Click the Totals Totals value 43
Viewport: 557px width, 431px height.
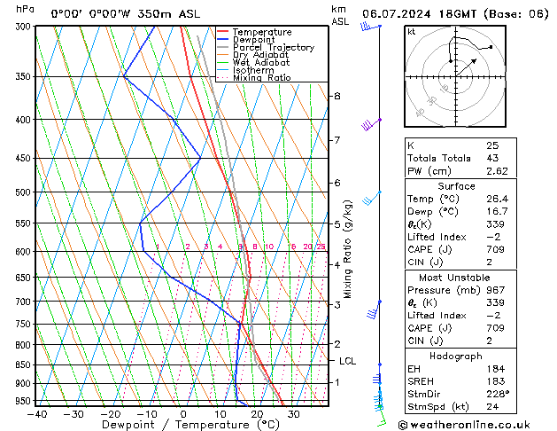click(x=492, y=158)
